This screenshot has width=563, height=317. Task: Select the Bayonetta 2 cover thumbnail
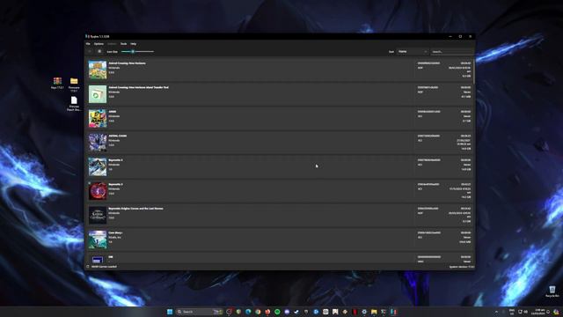(x=98, y=166)
